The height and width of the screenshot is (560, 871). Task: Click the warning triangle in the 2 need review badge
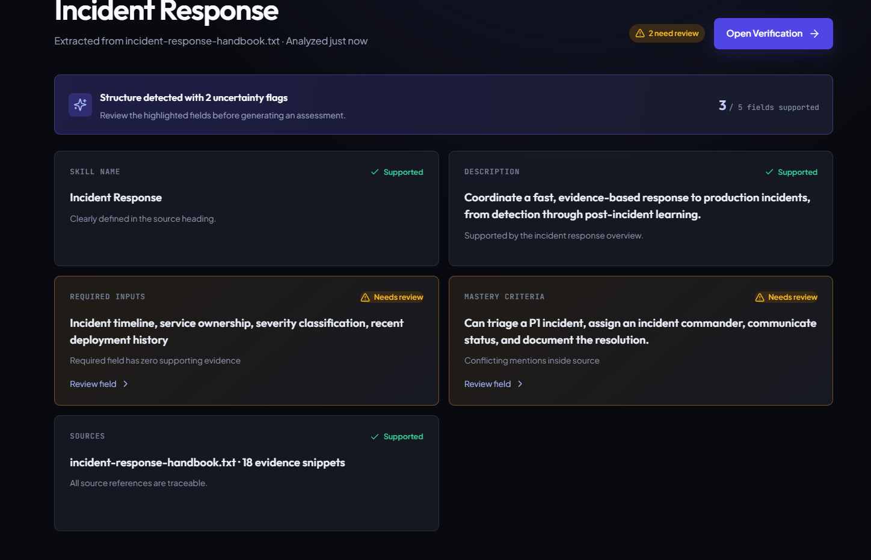(640, 34)
